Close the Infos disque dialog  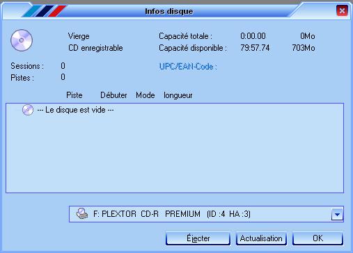(x=342, y=10)
